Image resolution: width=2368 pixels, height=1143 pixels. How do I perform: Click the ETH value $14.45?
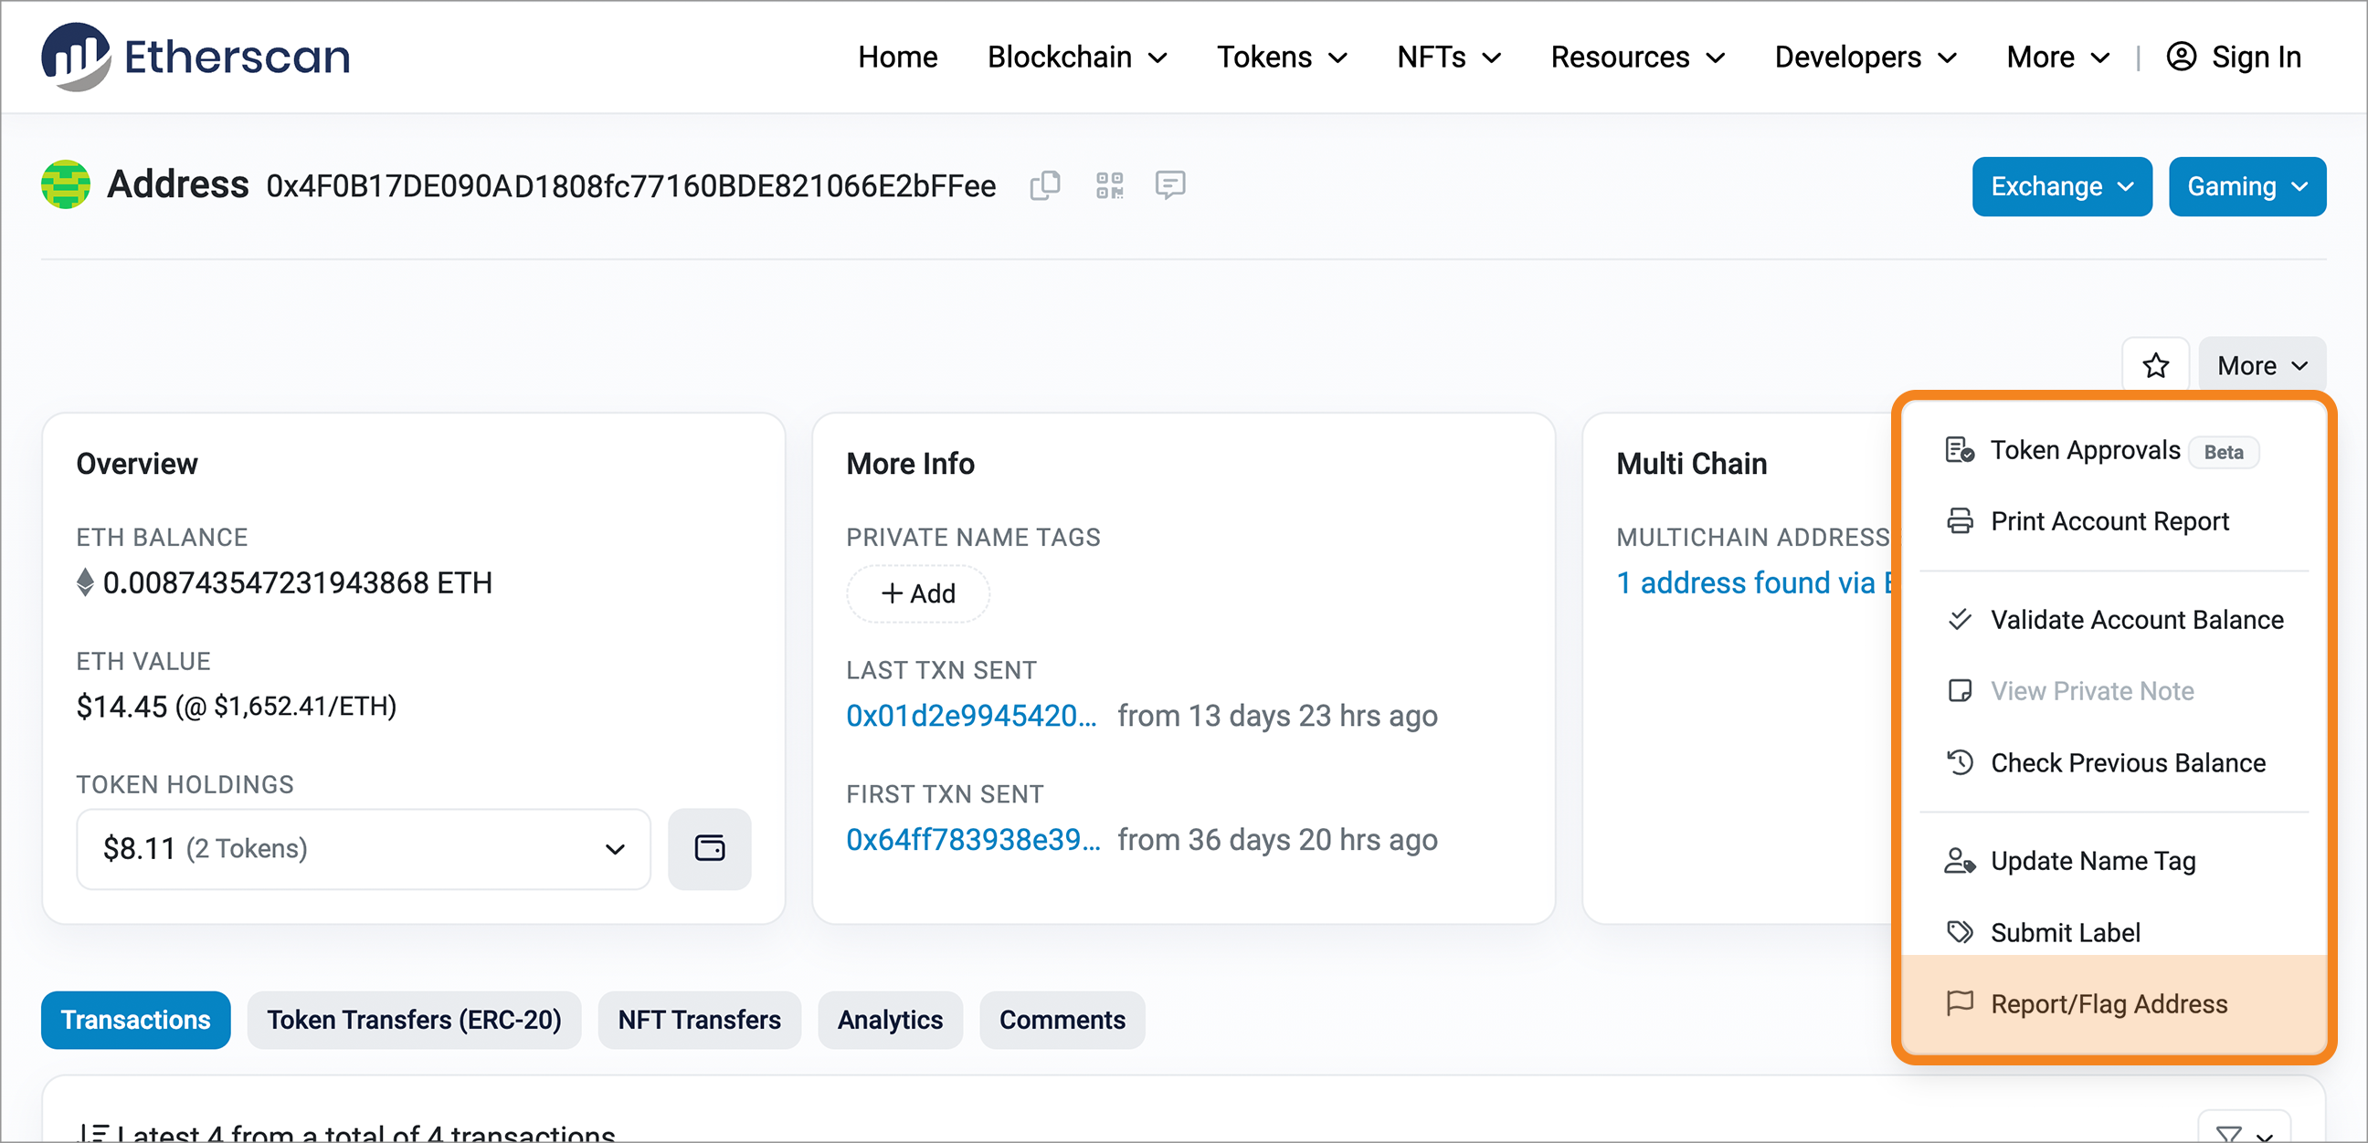[x=122, y=706]
